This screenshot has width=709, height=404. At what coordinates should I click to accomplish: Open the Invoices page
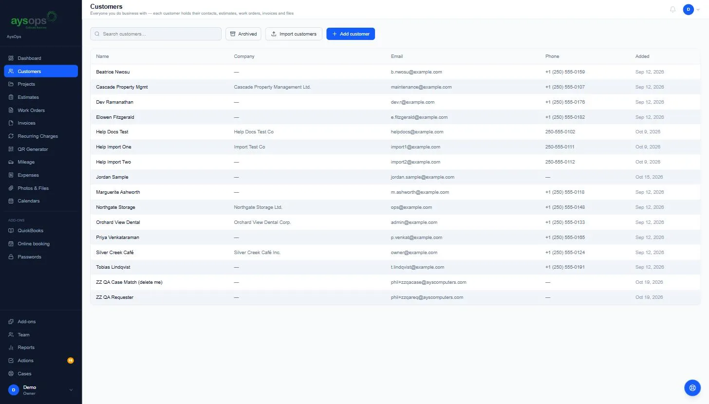pos(41,123)
